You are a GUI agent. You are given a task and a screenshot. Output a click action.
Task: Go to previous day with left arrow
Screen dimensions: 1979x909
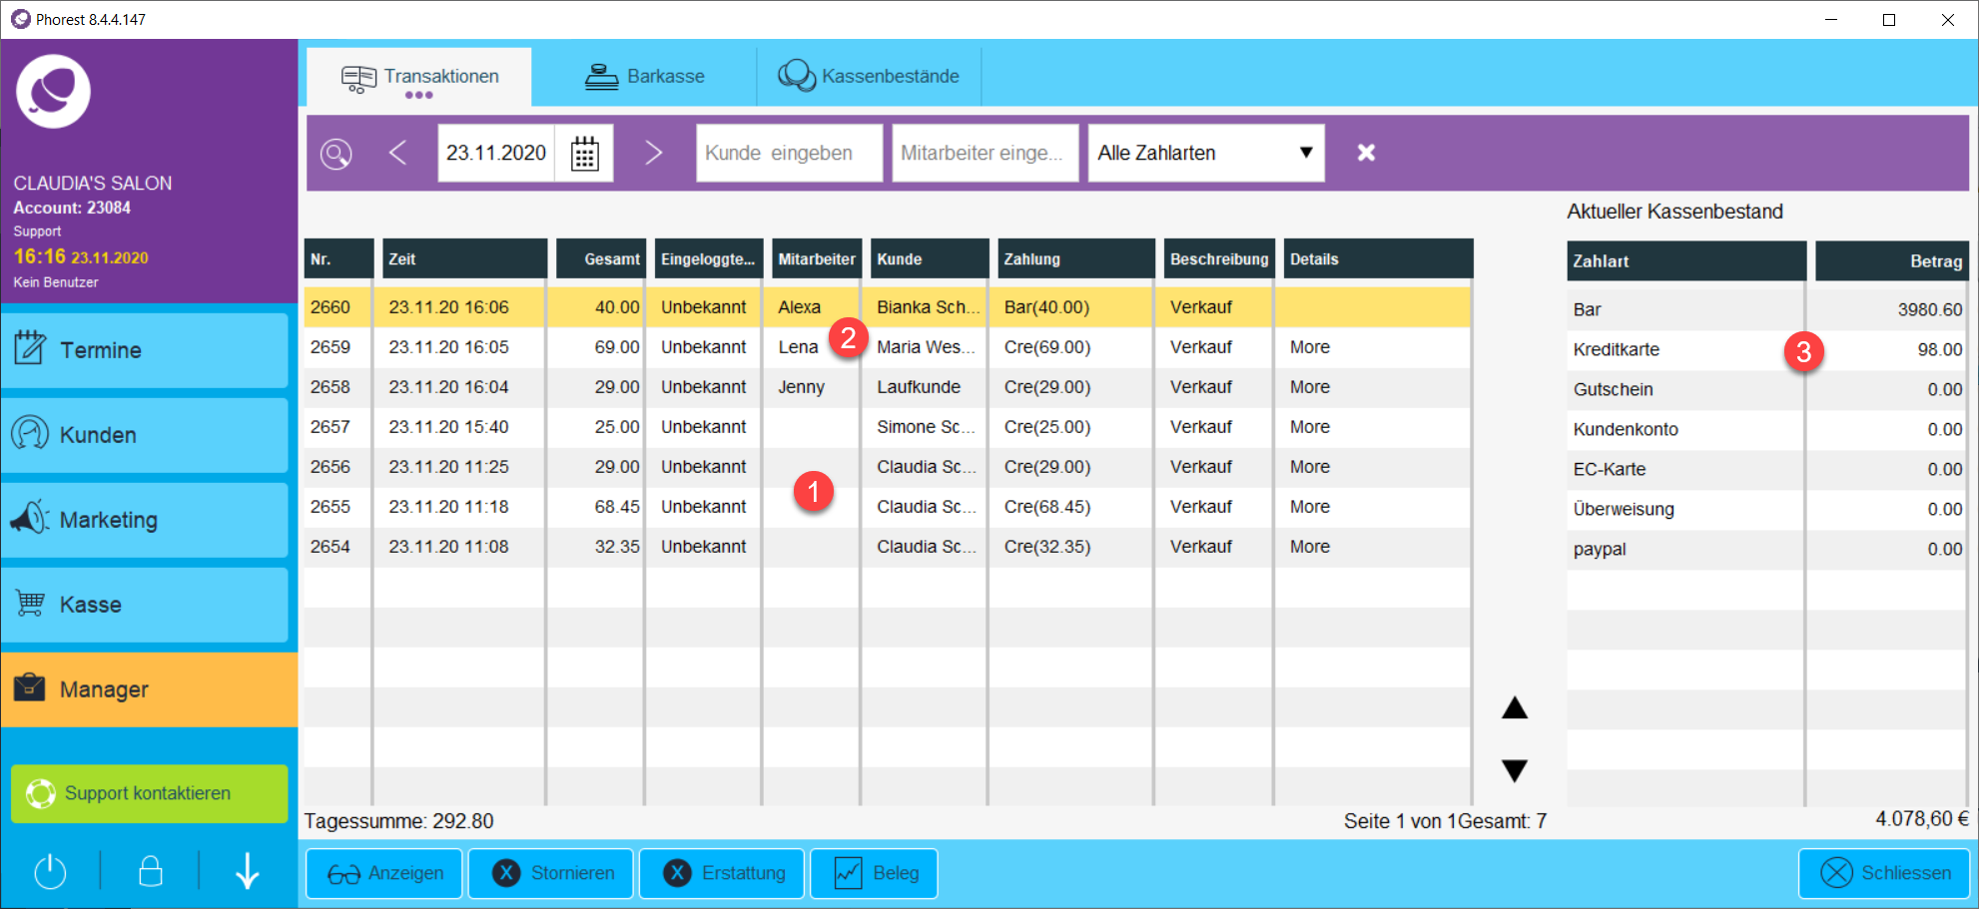pyautogui.click(x=397, y=153)
